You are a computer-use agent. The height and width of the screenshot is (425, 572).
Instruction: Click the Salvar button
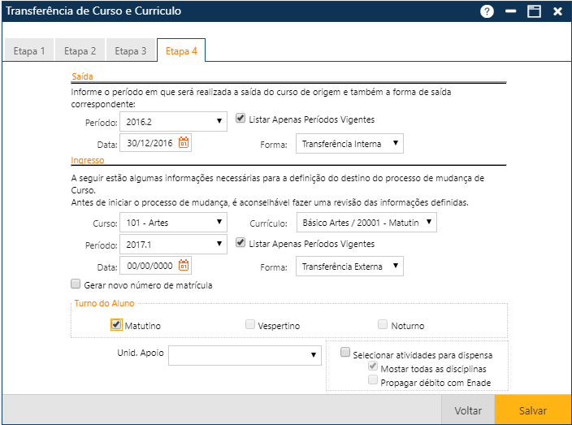533,410
